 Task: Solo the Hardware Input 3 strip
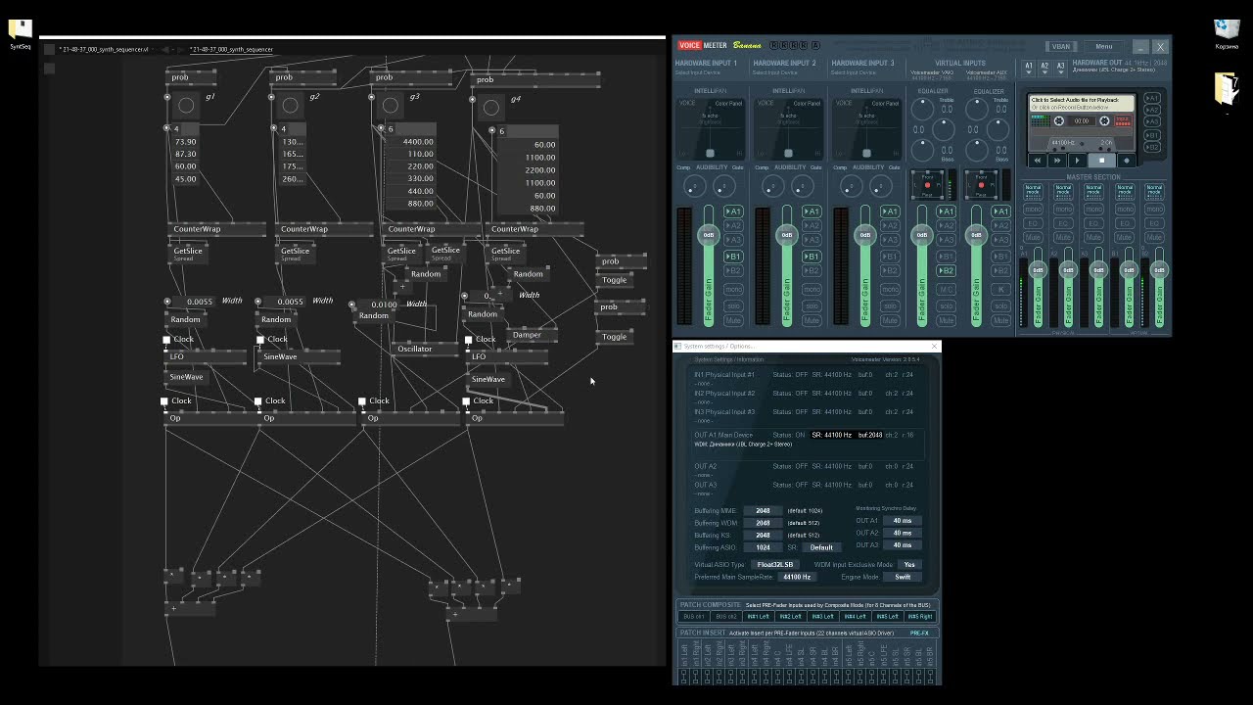click(890, 305)
